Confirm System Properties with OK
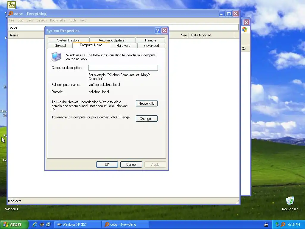The height and width of the screenshot is (229, 305). coord(107,165)
